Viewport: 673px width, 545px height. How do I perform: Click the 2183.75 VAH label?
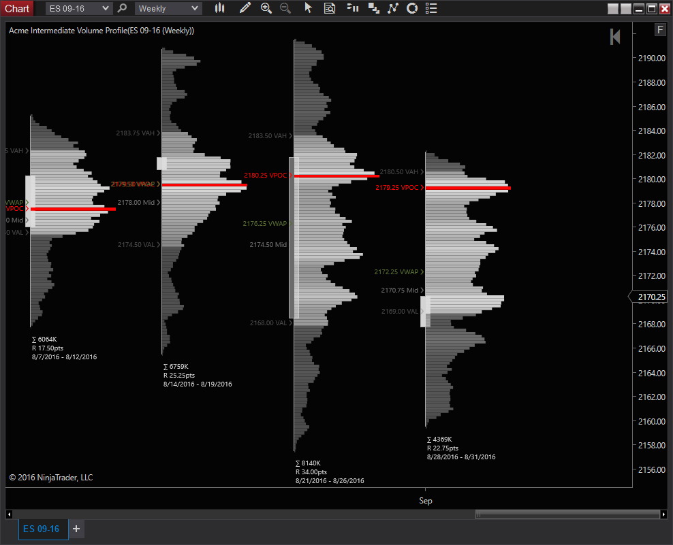135,133
